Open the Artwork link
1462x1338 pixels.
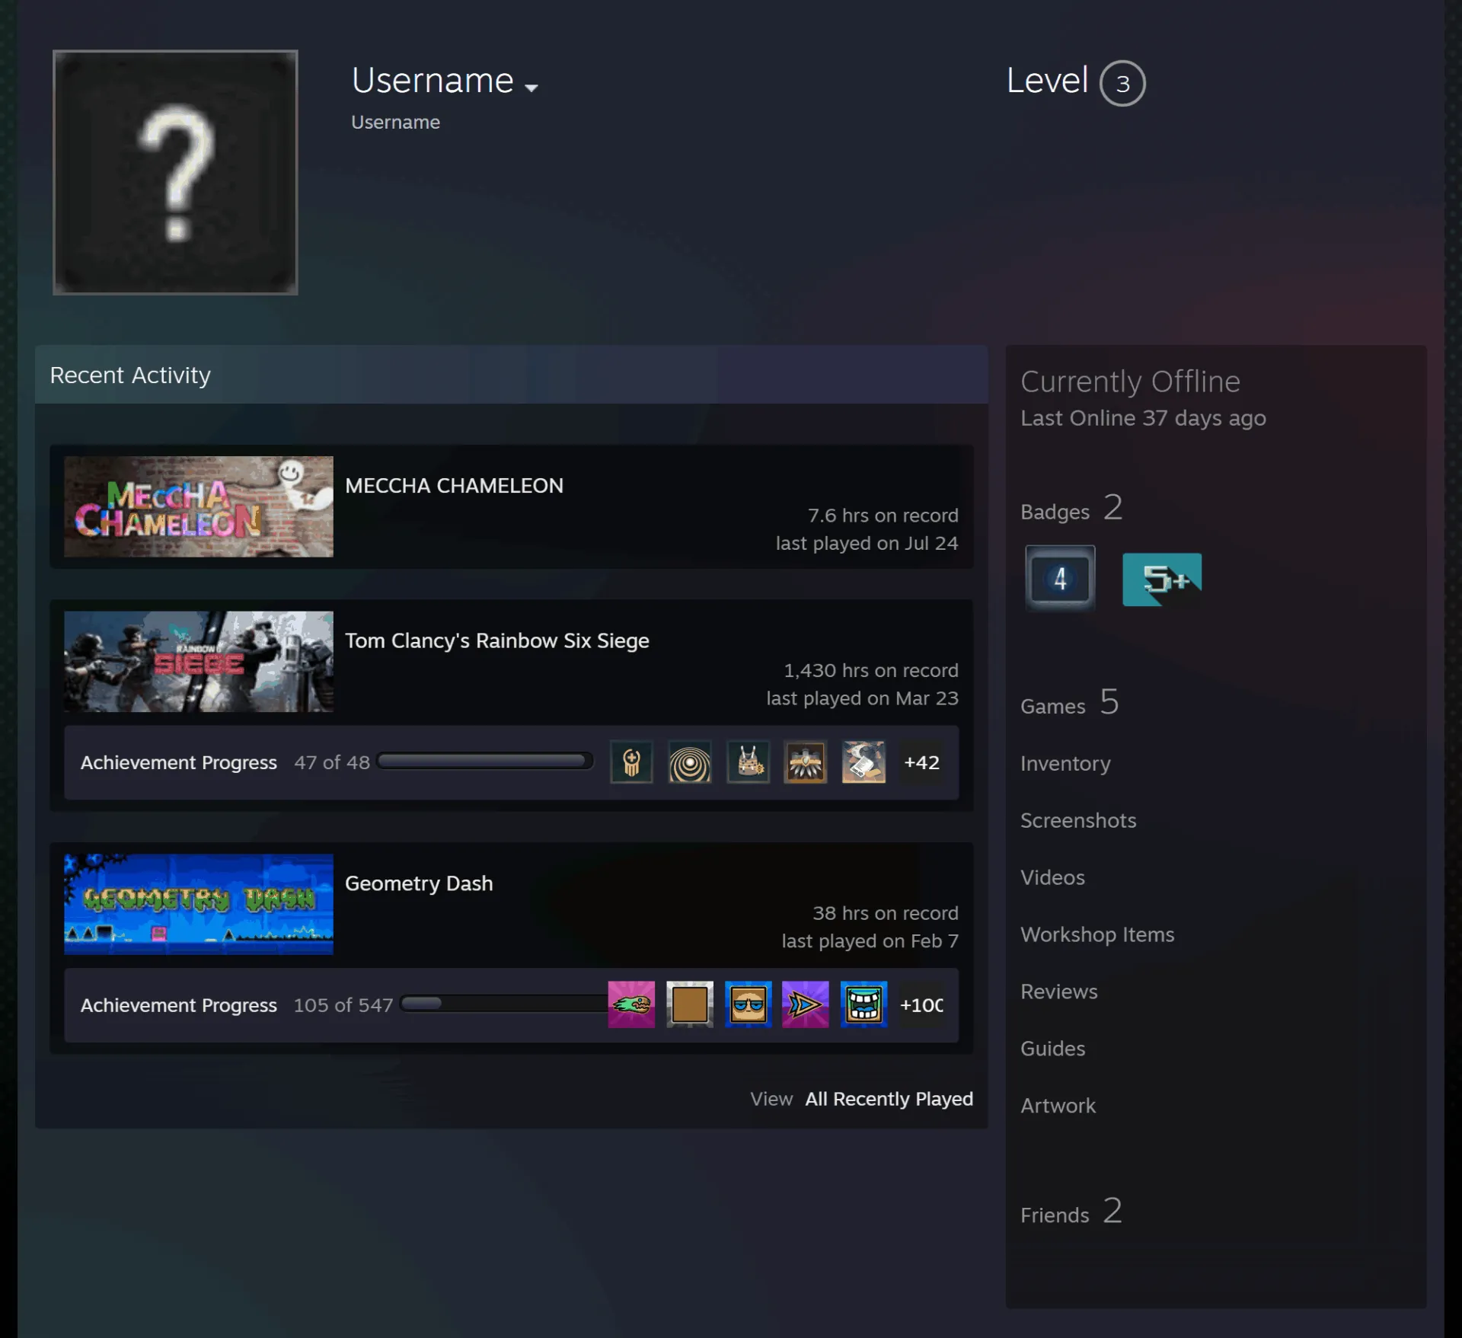point(1058,1106)
